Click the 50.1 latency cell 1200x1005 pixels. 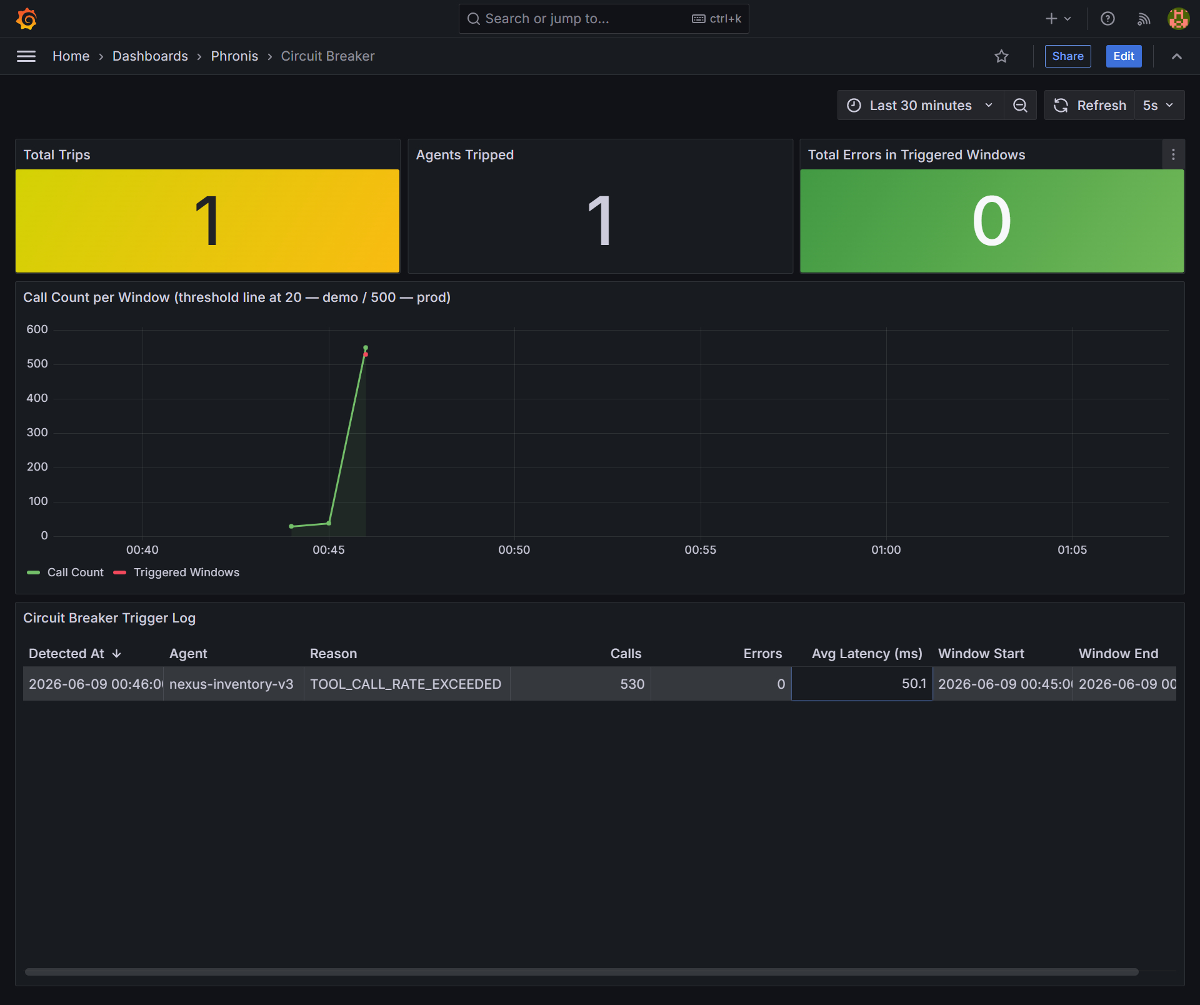(862, 684)
